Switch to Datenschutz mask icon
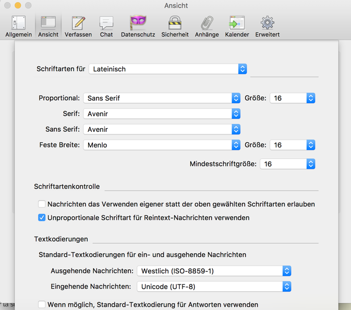Viewport: 351px width, 310px height. click(138, 26)
